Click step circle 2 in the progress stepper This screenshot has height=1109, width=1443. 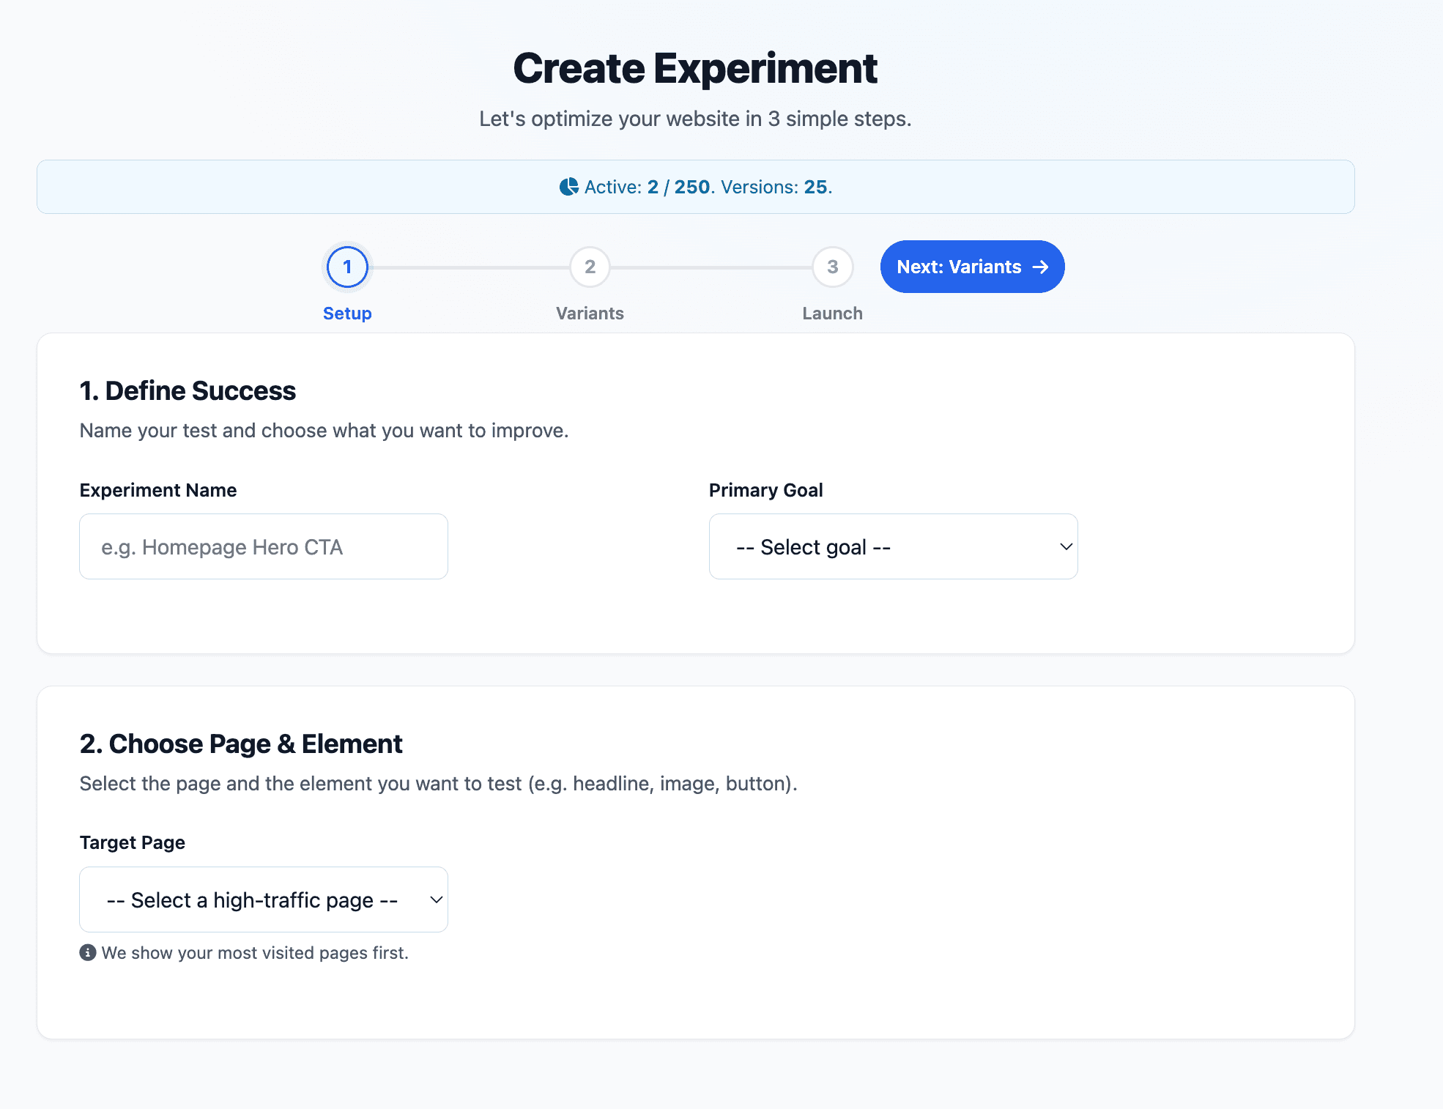(x=590, y=267)
